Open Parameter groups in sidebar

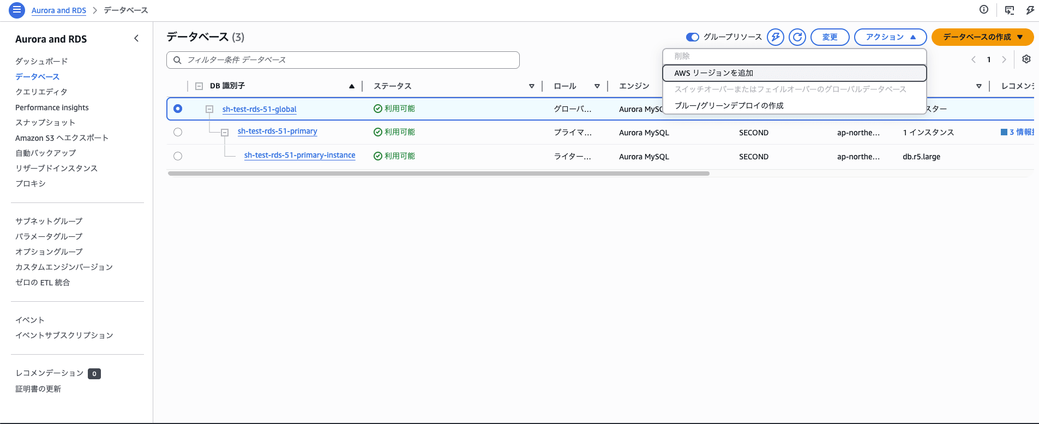(49, 236)
